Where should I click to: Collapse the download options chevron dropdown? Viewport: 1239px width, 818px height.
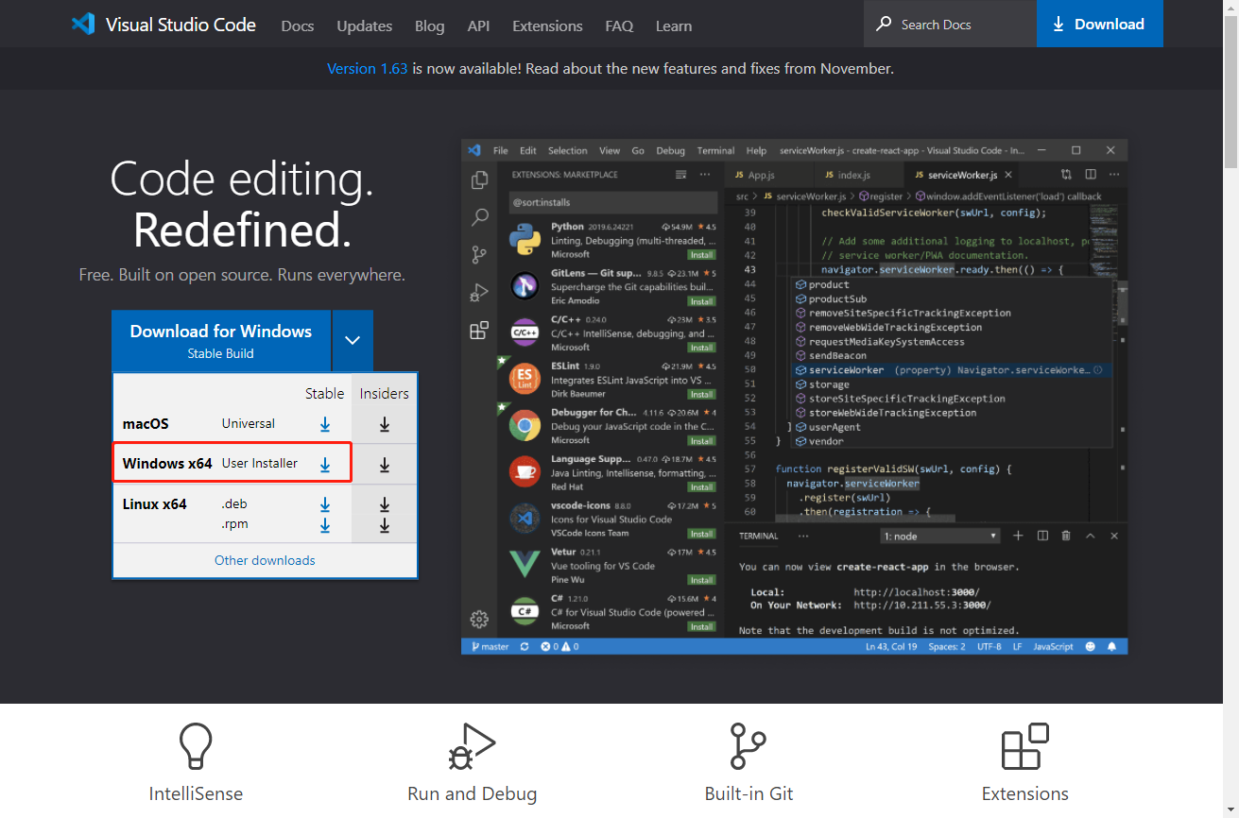[x=353, y=340]
